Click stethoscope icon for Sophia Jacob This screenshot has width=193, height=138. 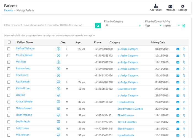tap(184, 122)
